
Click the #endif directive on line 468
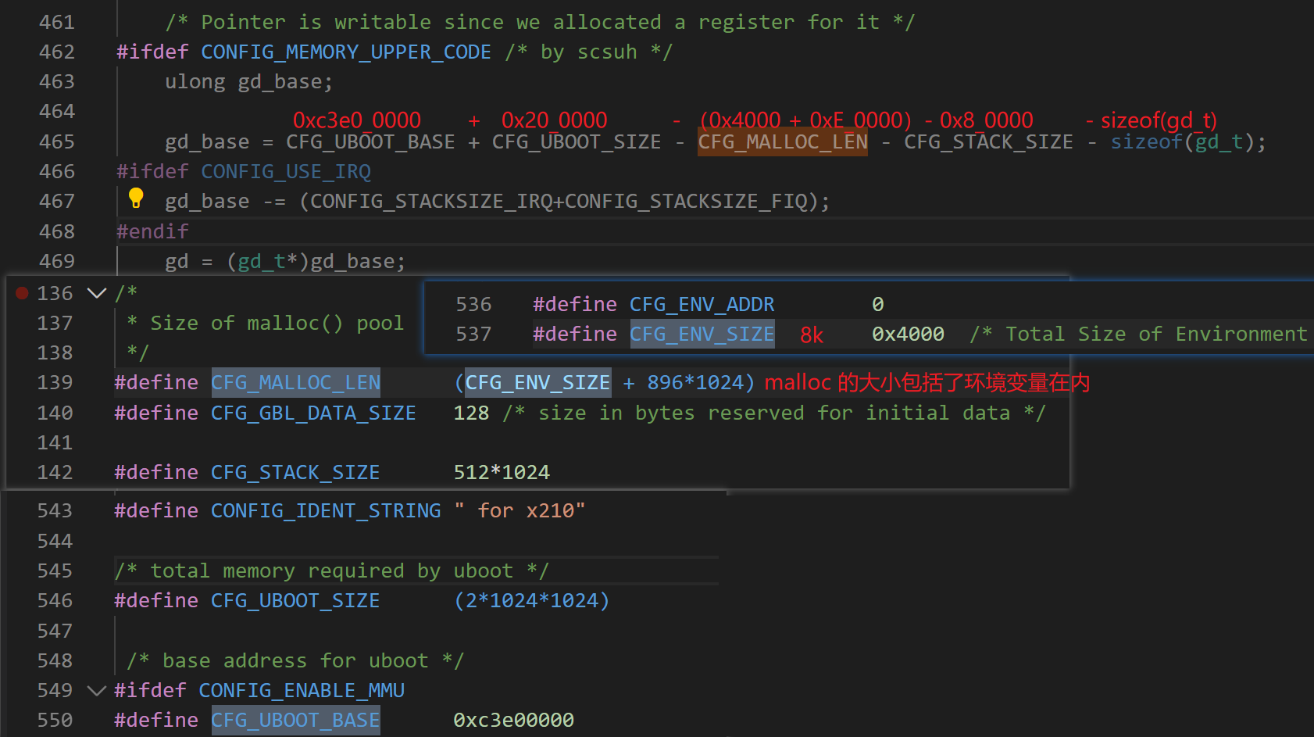point(152,231)
